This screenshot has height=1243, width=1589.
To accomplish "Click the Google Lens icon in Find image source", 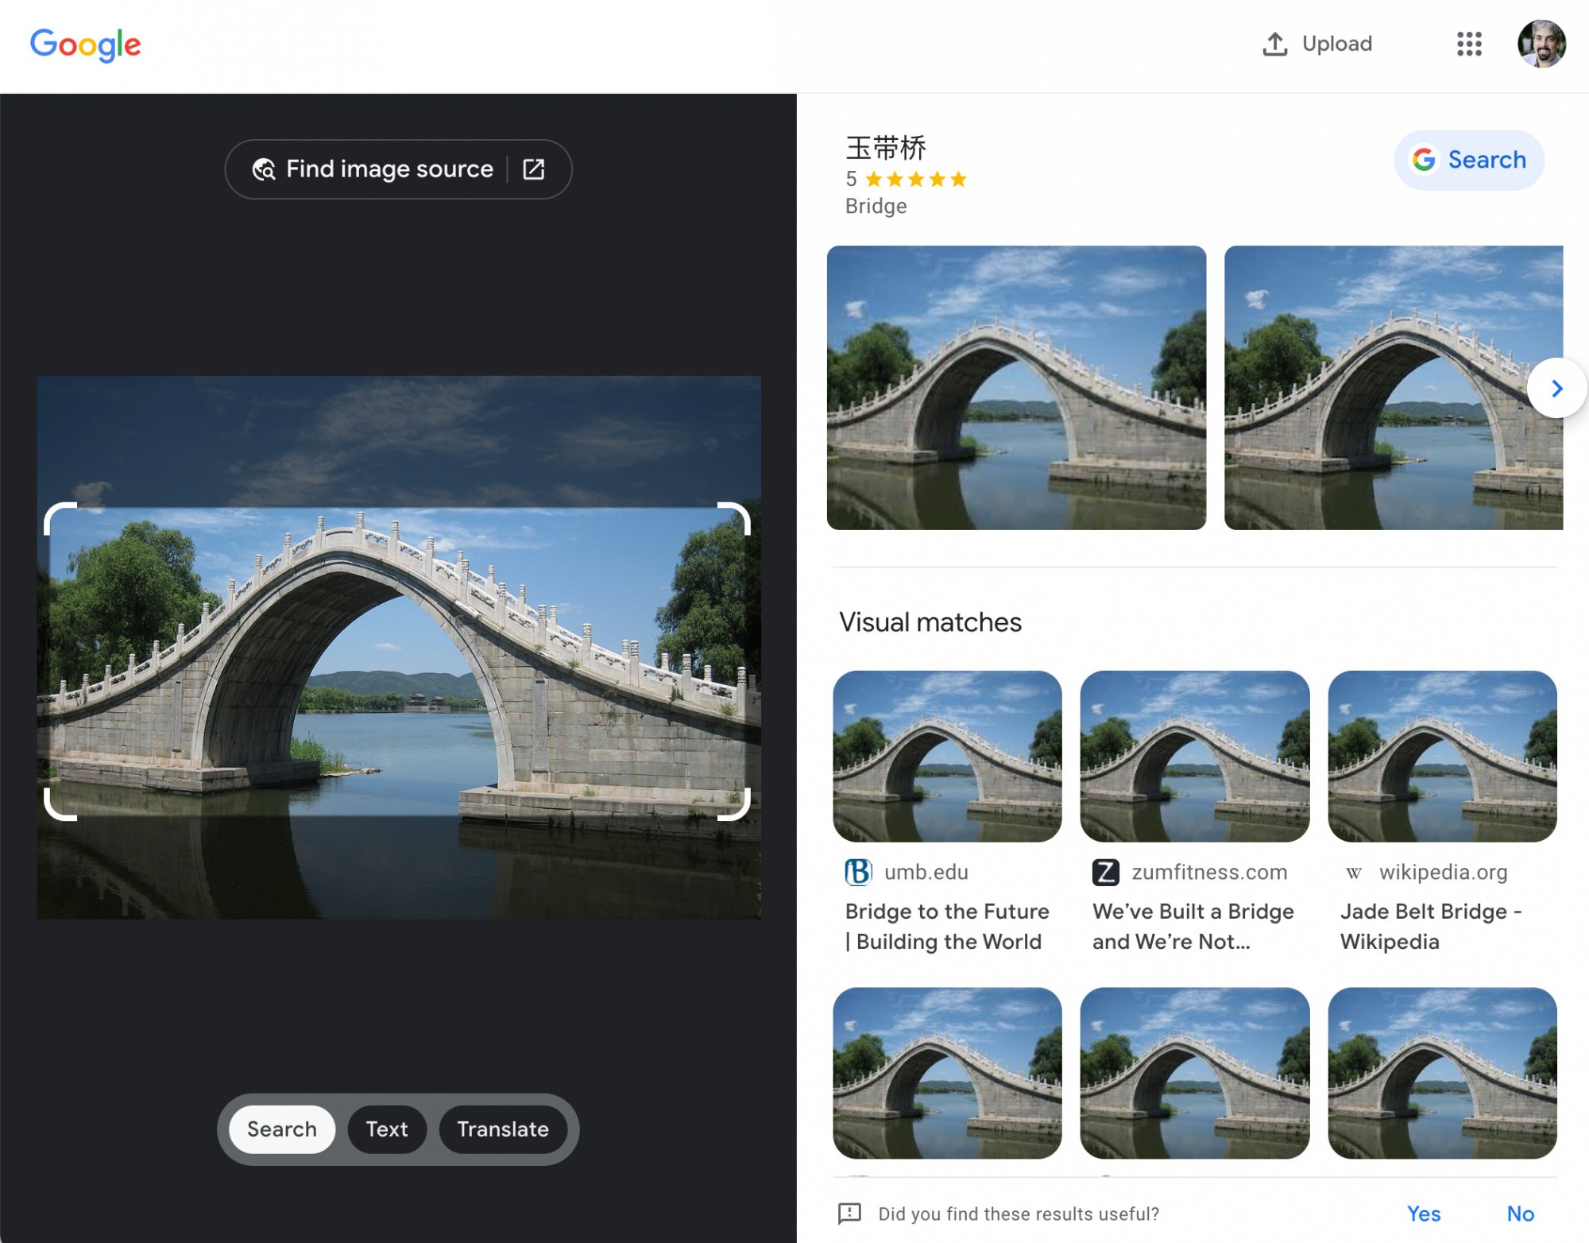I will (263, 168).
